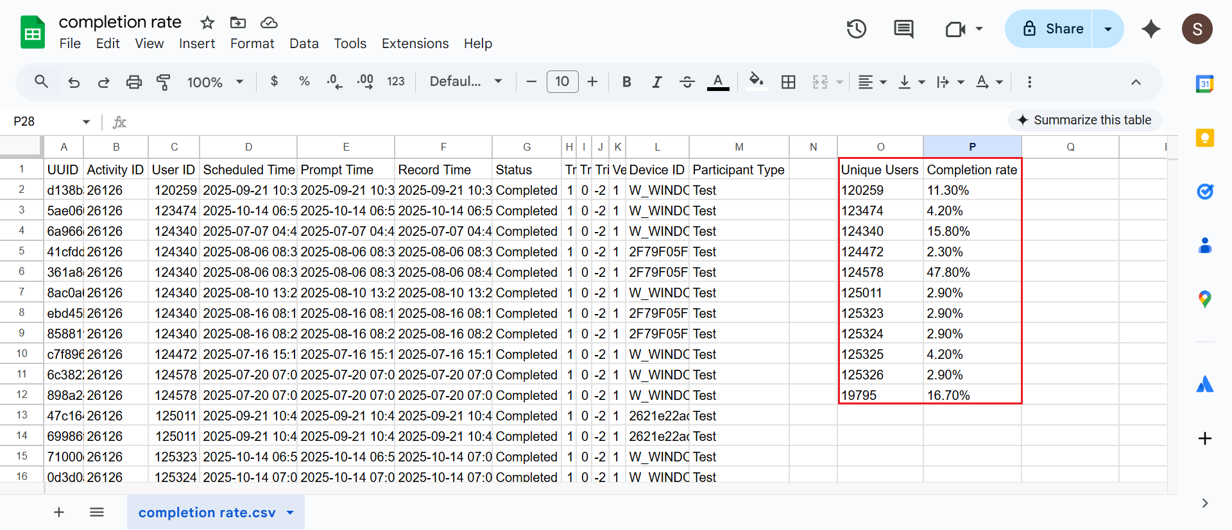Expand the zoom 100% dropdown
This screenshot has height=530, width=1232.
click(x=215, y=82)
